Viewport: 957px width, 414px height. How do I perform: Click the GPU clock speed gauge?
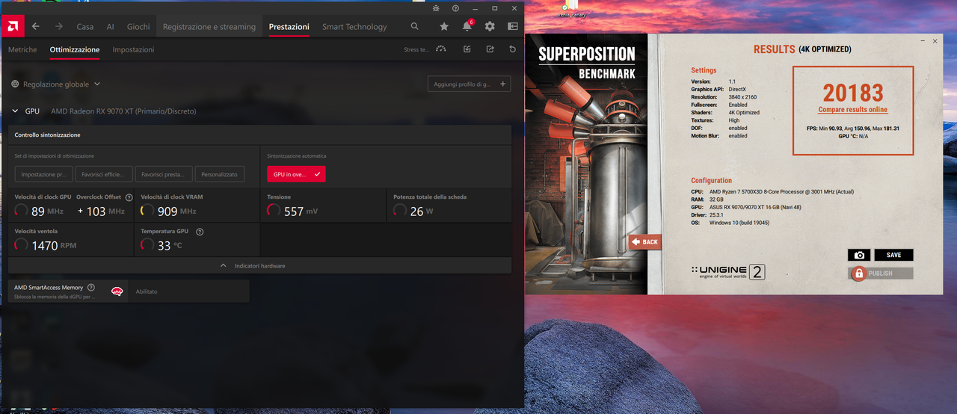(22, 211)
